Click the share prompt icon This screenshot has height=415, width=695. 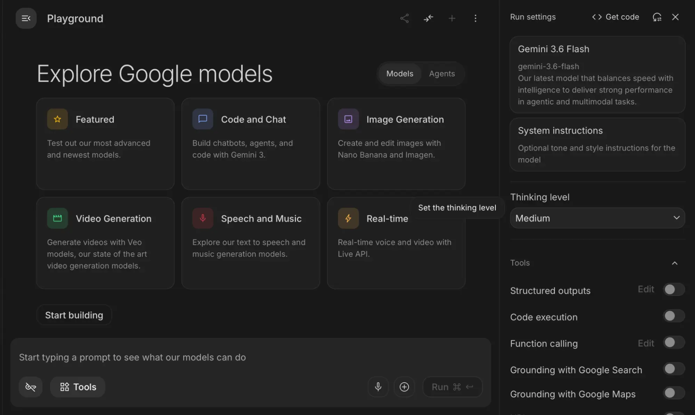(404, 18)
